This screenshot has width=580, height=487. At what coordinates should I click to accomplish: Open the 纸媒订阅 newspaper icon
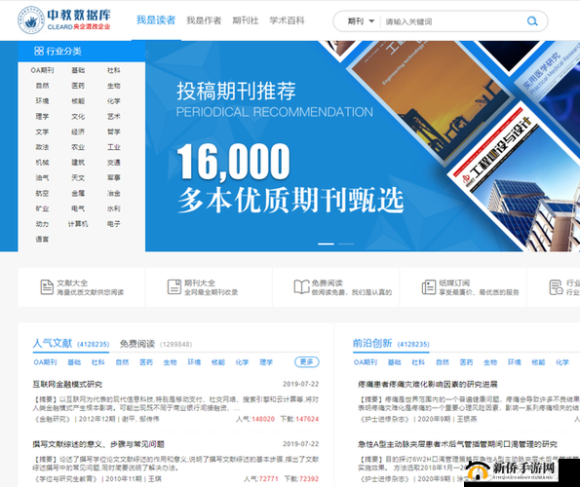point(429,287)
